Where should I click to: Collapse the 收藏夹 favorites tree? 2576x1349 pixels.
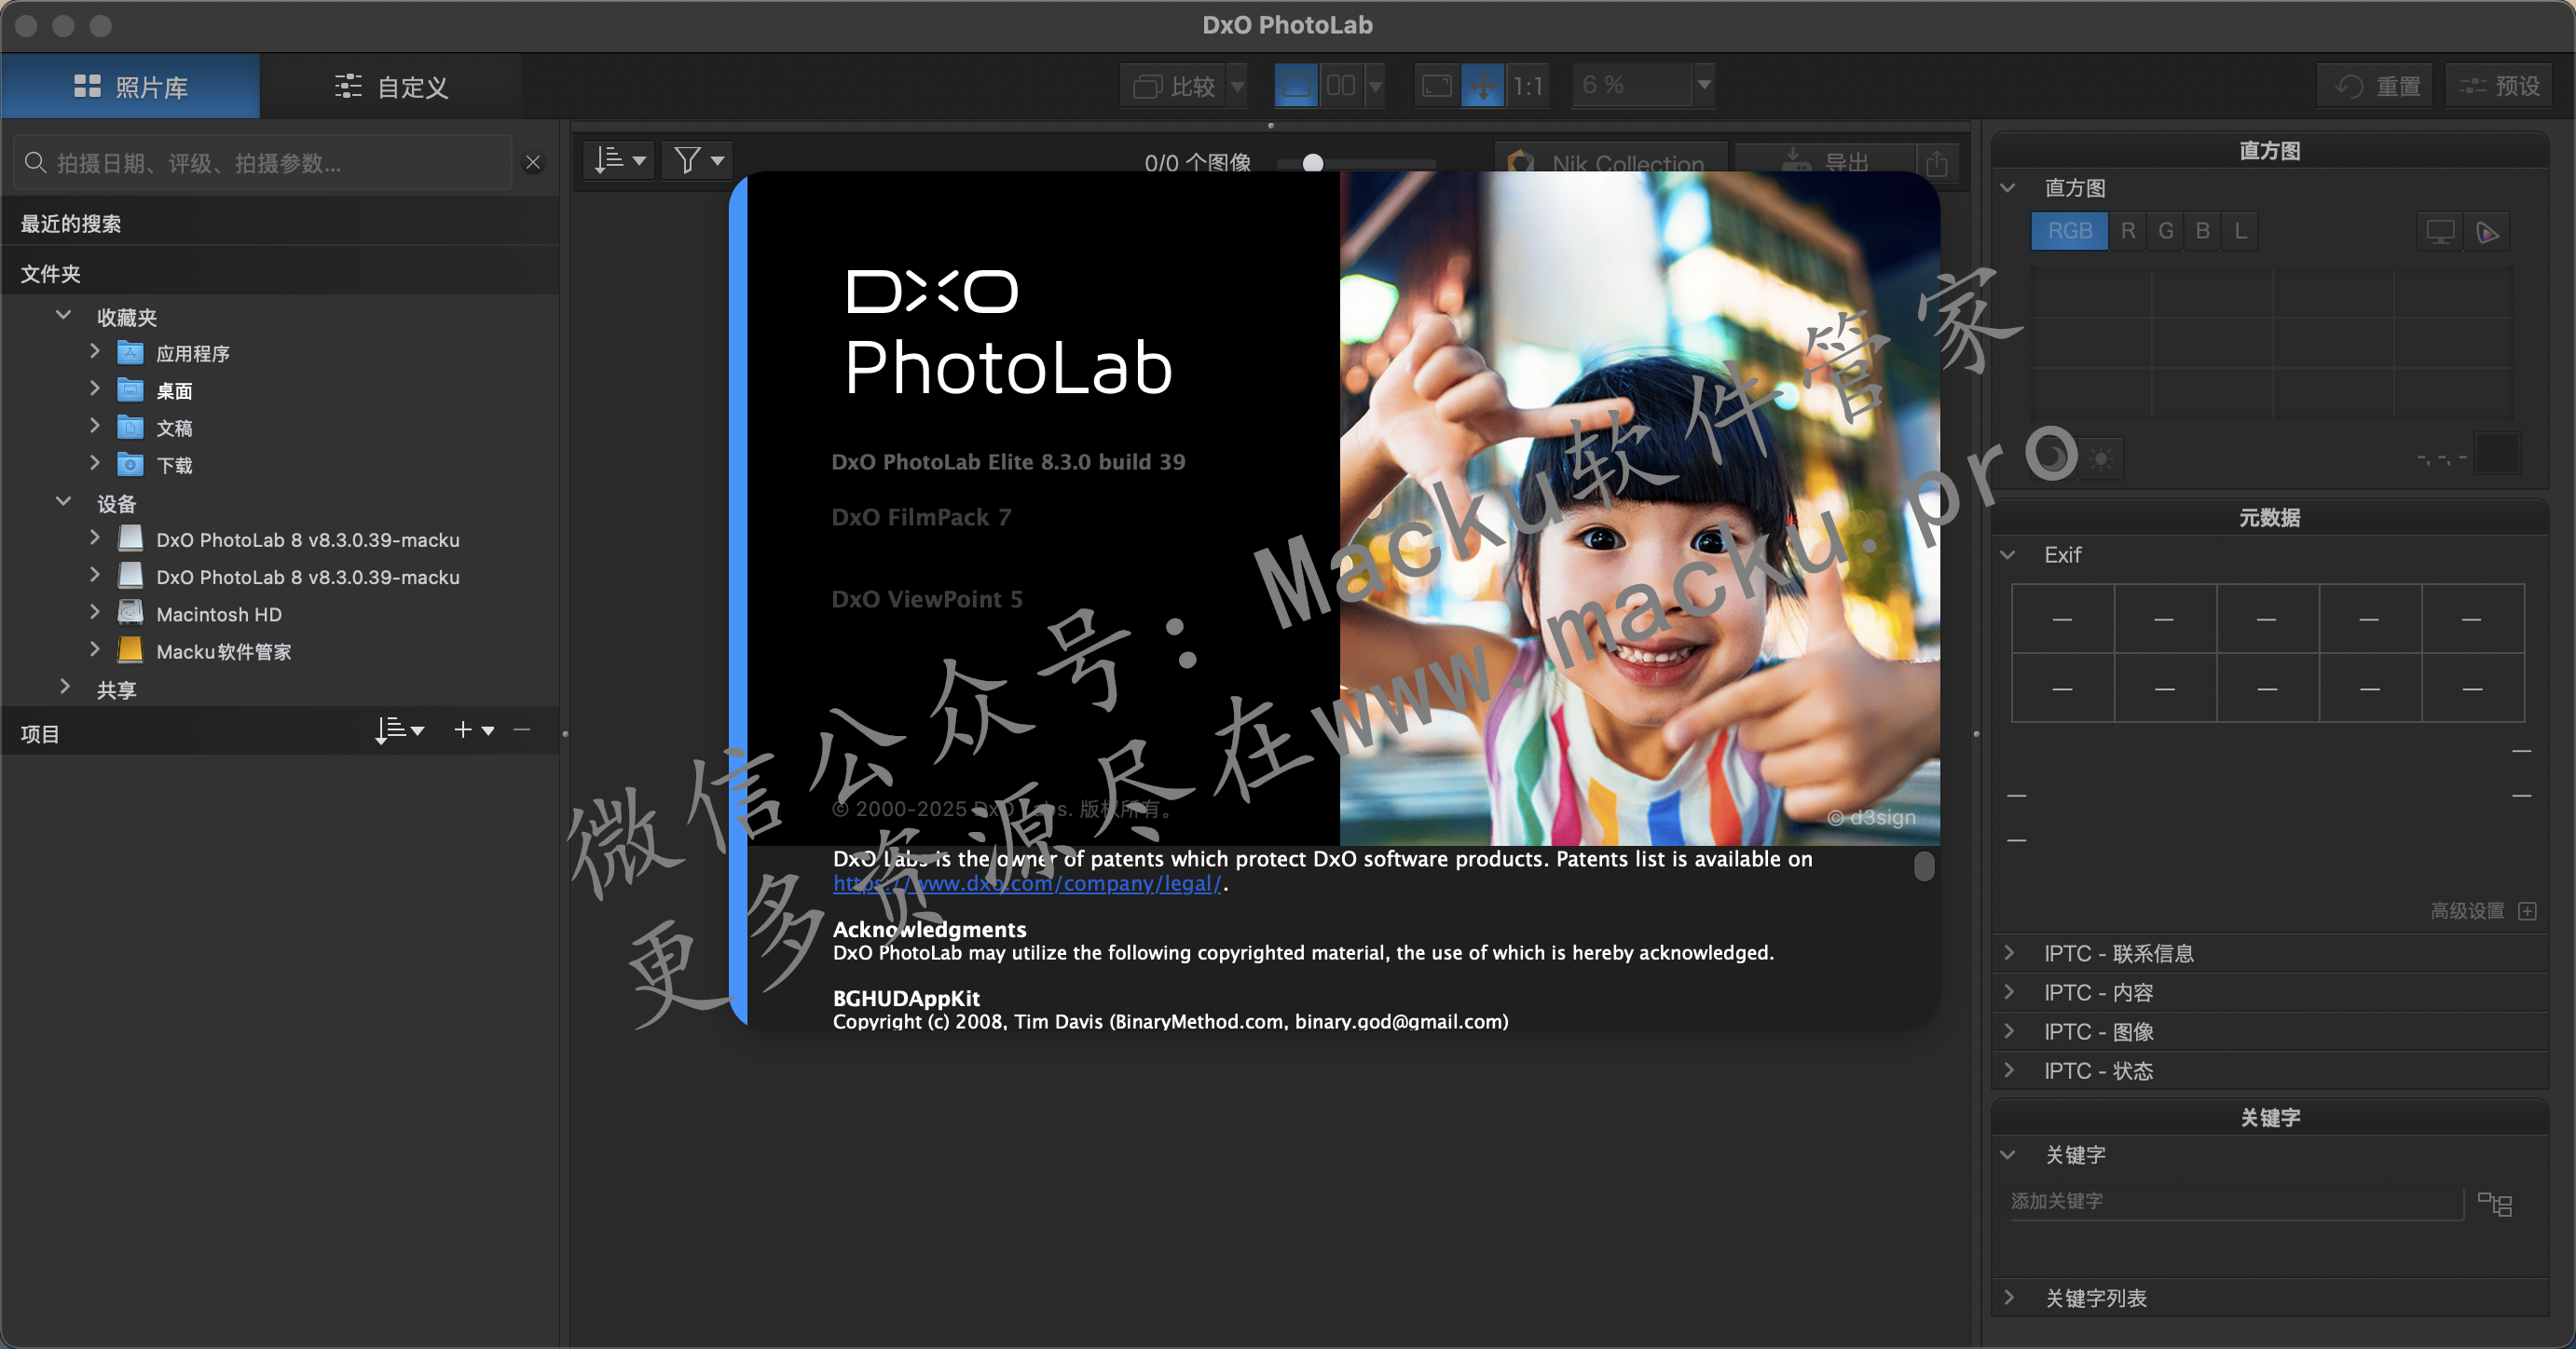(63, 316)
